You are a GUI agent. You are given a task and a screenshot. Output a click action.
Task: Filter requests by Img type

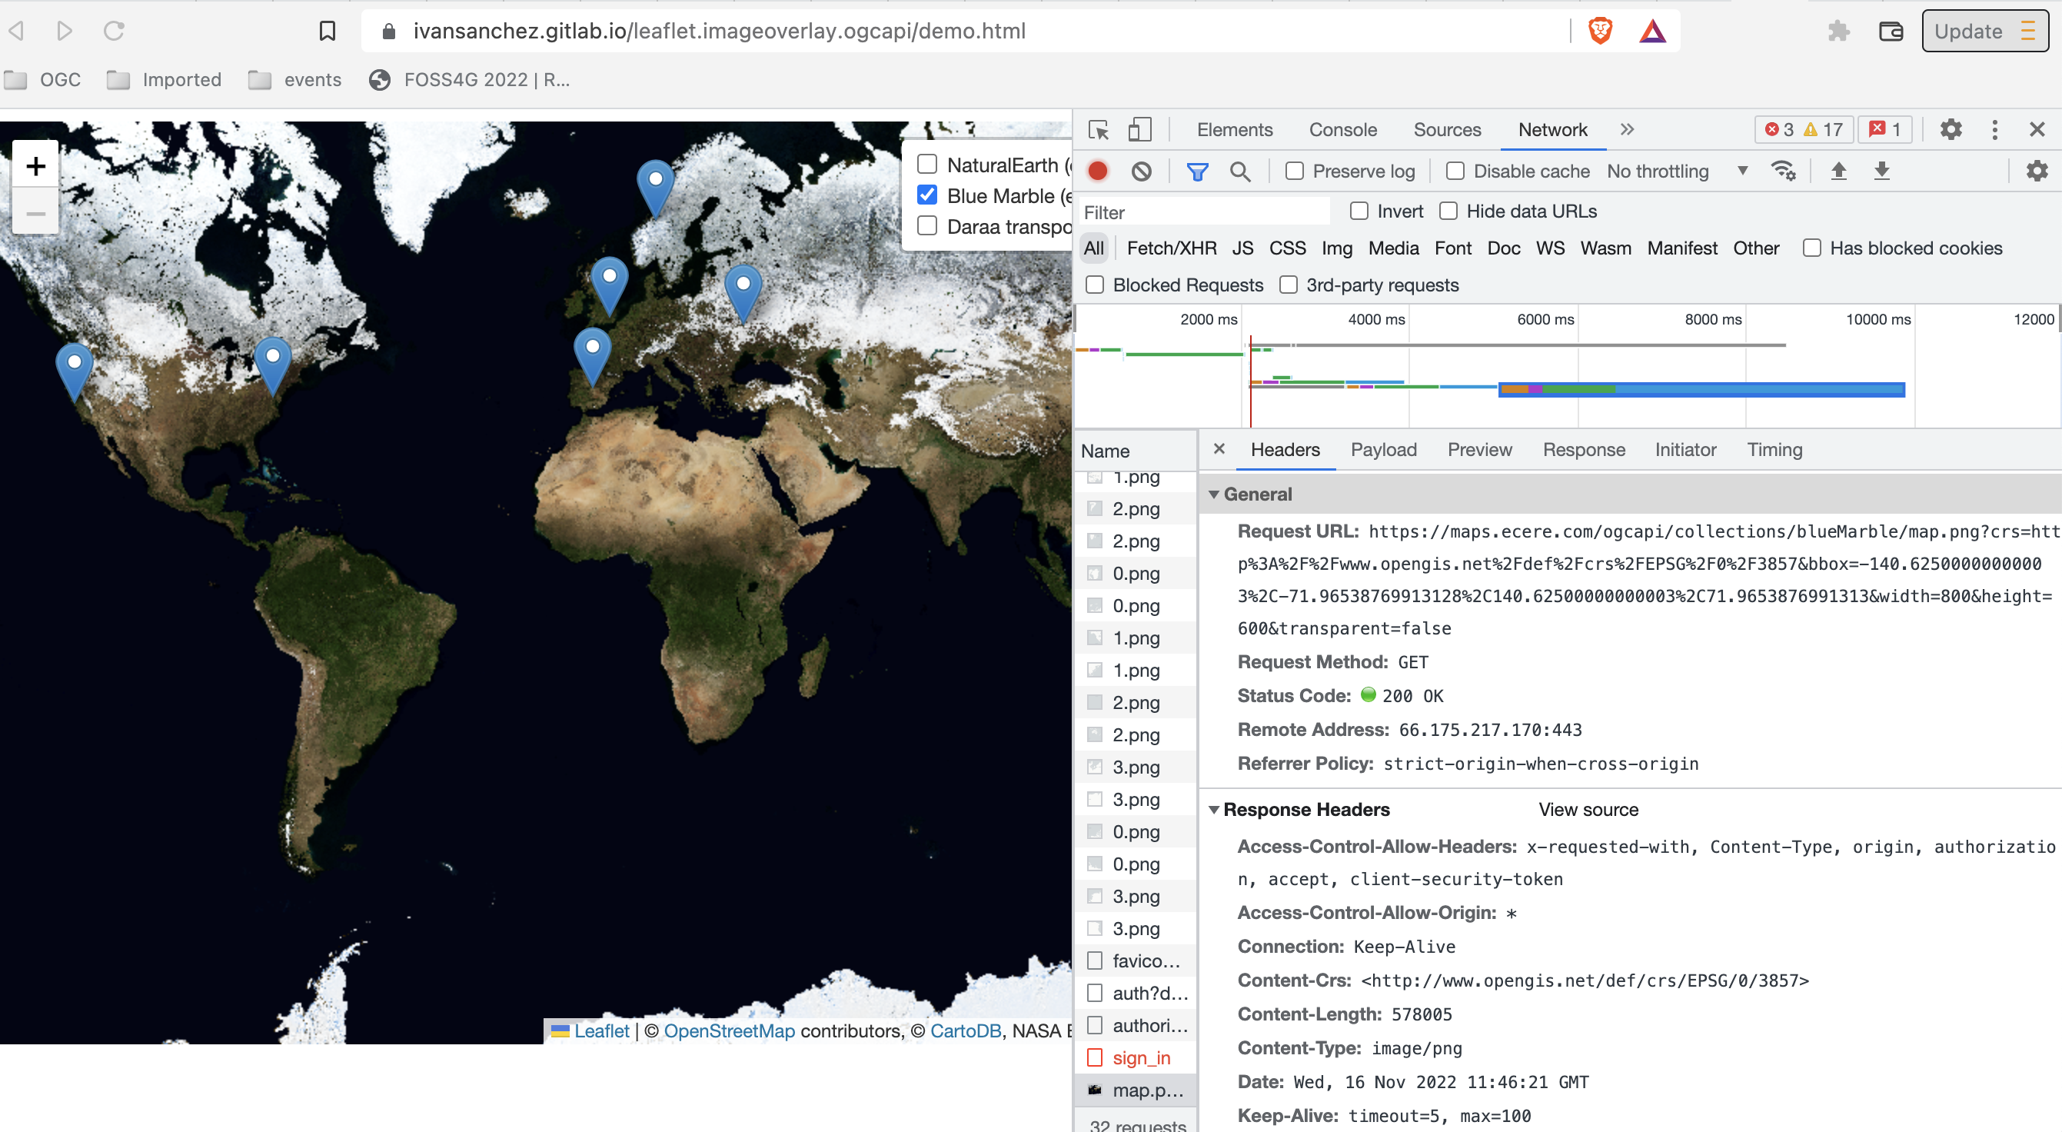point(1336,248)
